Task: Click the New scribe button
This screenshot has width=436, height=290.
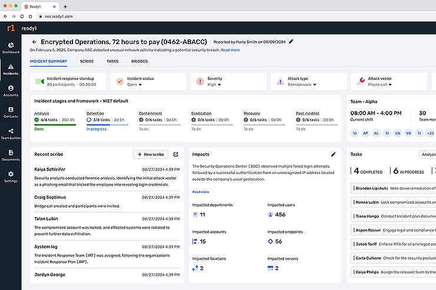Action: pos(151,154)
